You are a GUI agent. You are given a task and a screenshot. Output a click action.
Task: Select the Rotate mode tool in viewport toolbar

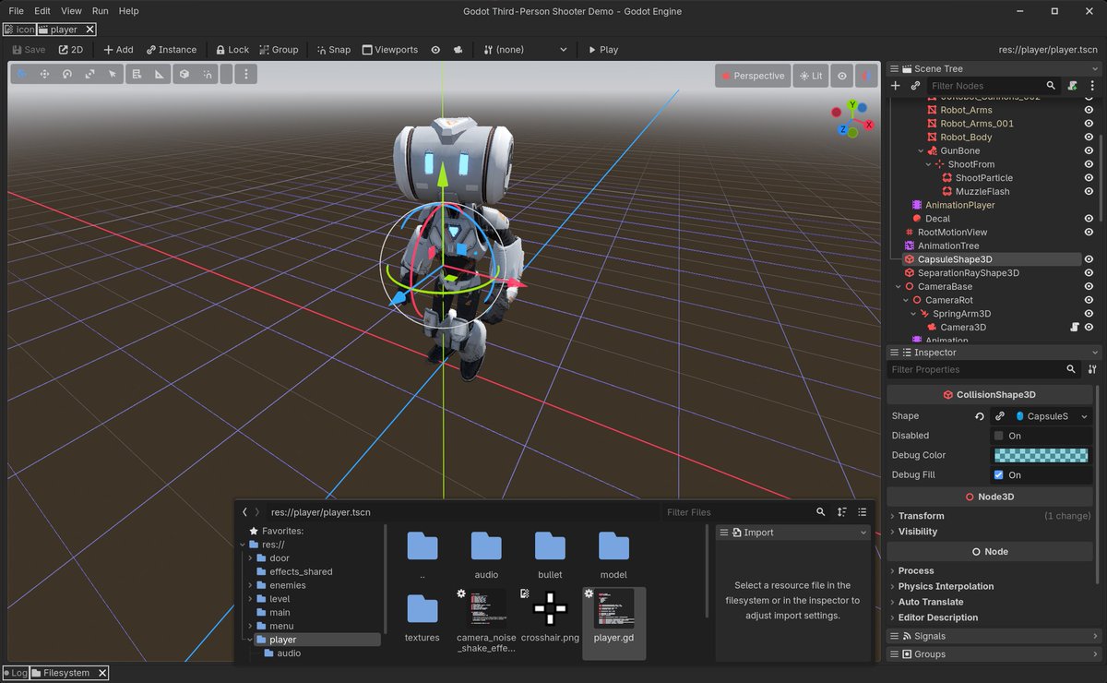66,74
